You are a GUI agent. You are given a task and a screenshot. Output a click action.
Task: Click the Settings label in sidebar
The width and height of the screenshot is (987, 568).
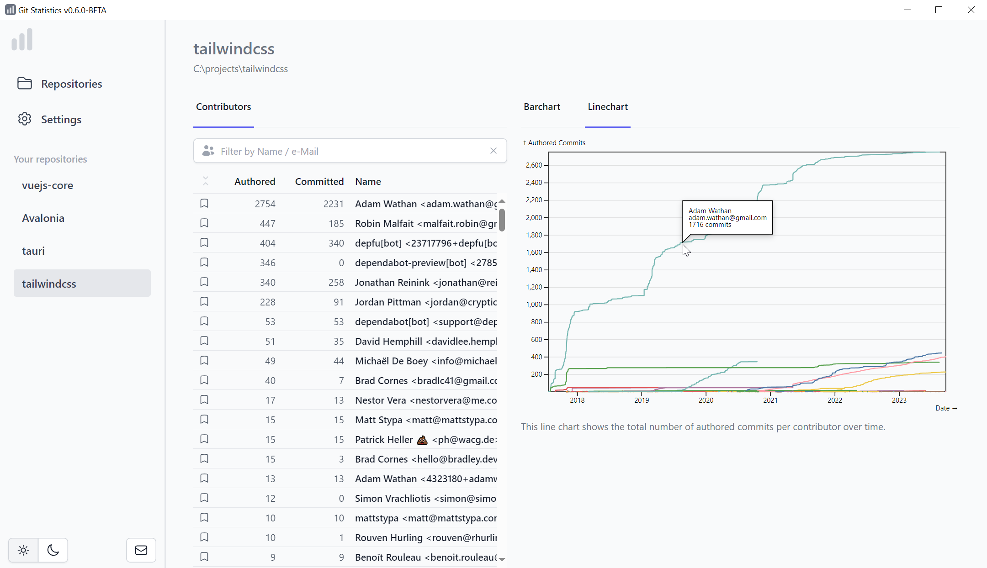(x=61, y=120)
